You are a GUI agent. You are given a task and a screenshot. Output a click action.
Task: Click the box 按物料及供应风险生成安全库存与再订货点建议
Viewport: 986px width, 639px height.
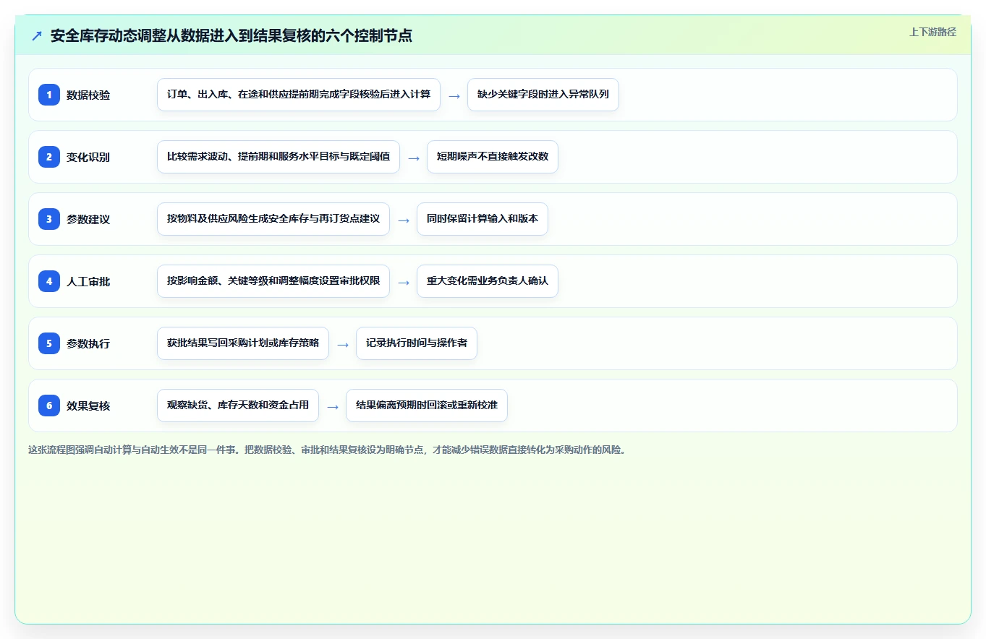point(273,219)
